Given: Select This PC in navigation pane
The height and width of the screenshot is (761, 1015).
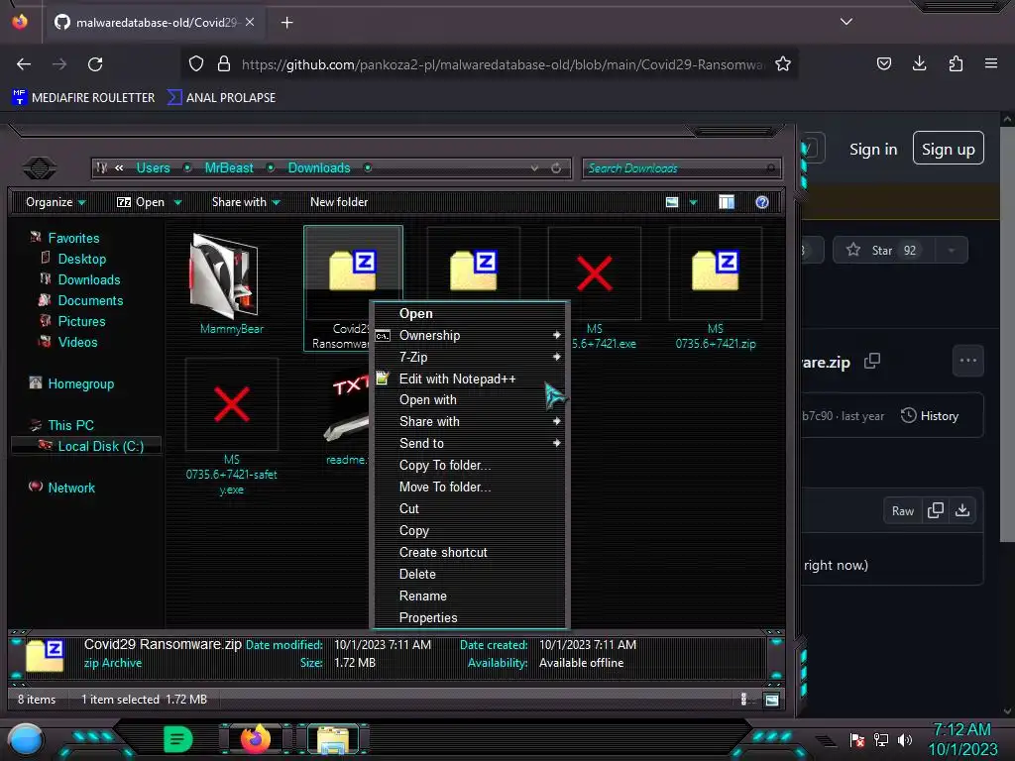Looking at the screenshot, I should coord(70,426).
